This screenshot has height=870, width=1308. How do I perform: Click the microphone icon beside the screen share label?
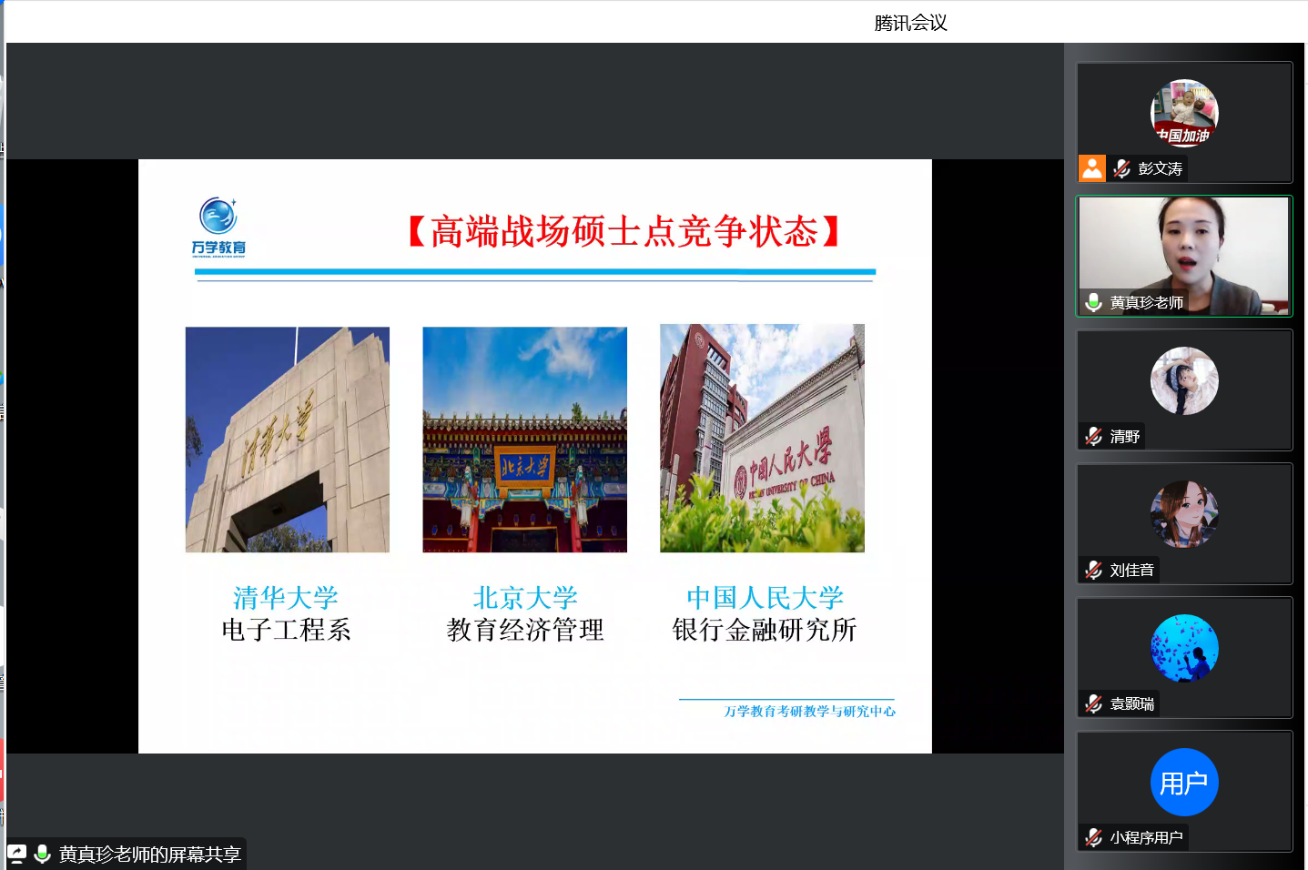(42, 854)
